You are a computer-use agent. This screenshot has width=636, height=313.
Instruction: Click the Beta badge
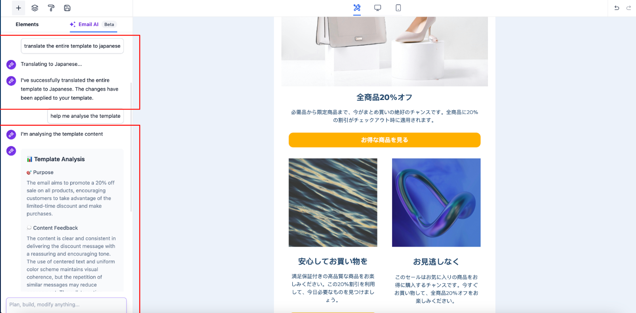(x=109, y=25)
